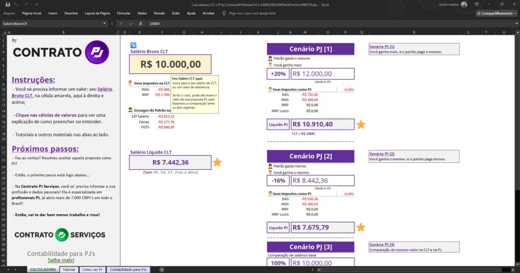Switch to the CALCULADORA sheet tab
Screen dimensions: 520x273
click(43, 269)
